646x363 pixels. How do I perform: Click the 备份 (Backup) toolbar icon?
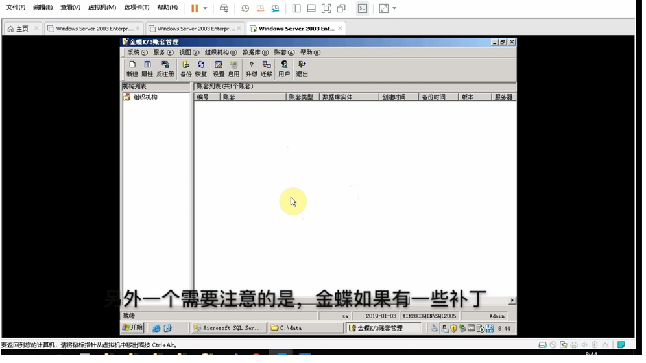185,69
